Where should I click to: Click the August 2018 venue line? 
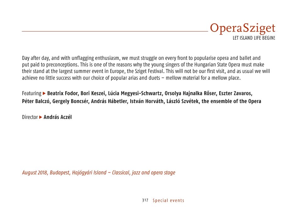point(99,173)
